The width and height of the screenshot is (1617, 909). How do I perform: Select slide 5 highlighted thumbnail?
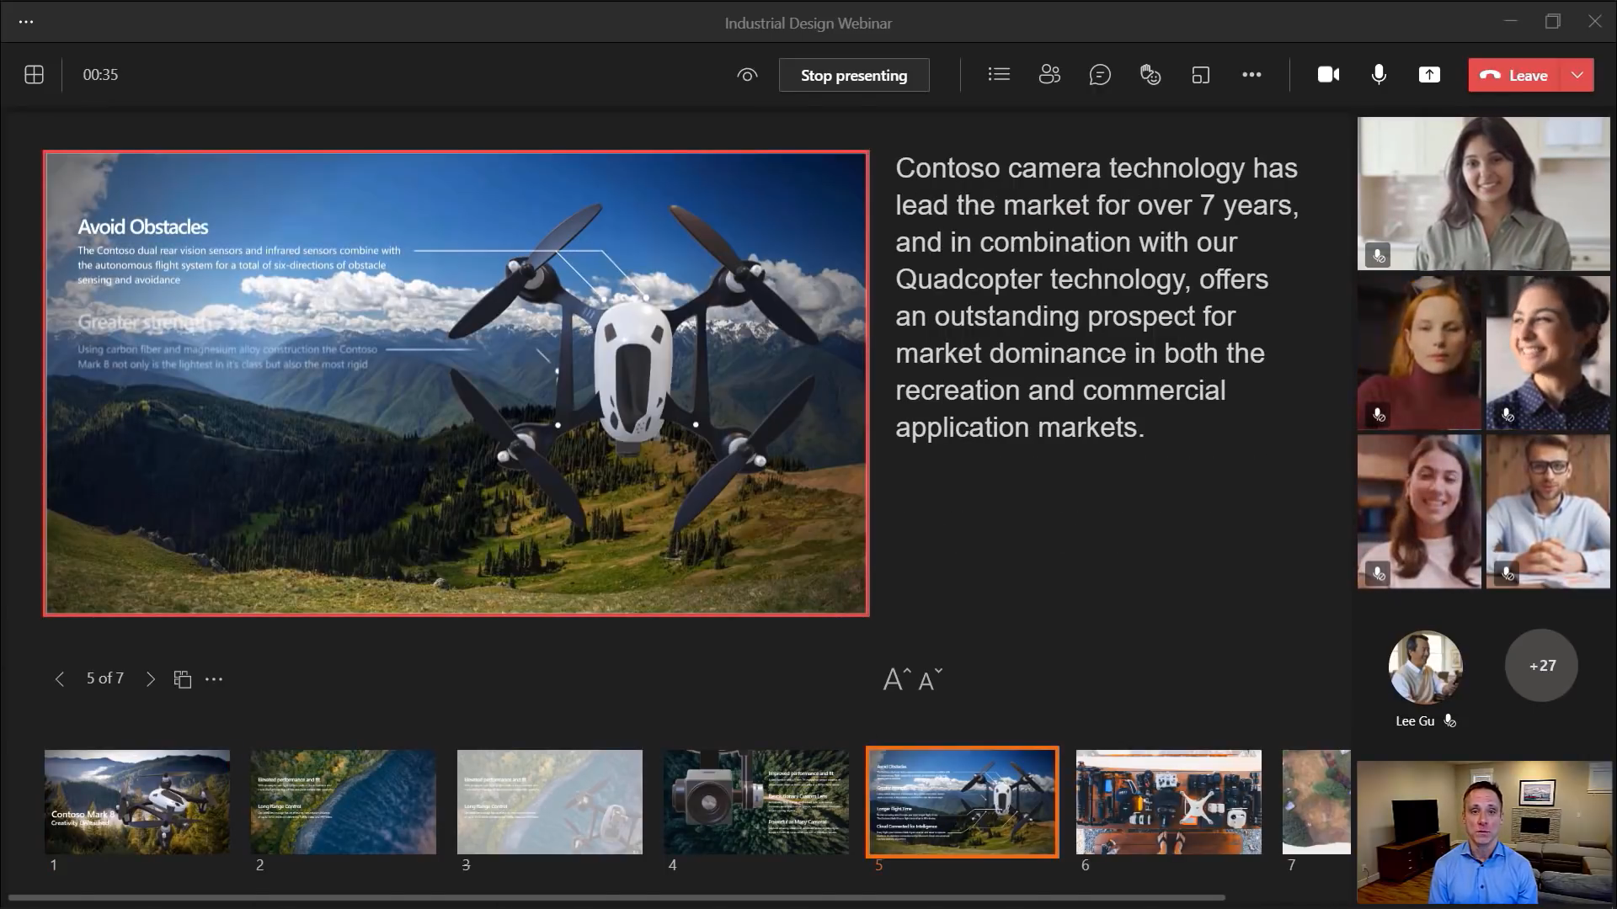(962, 802)
